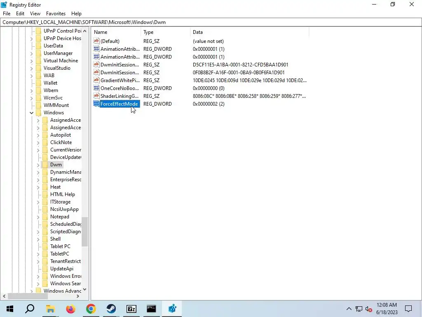Viewport: 422px width, 317px height.
Task: Click the string icon of ShaderLinkingG... value
Action: click(96, 96)
